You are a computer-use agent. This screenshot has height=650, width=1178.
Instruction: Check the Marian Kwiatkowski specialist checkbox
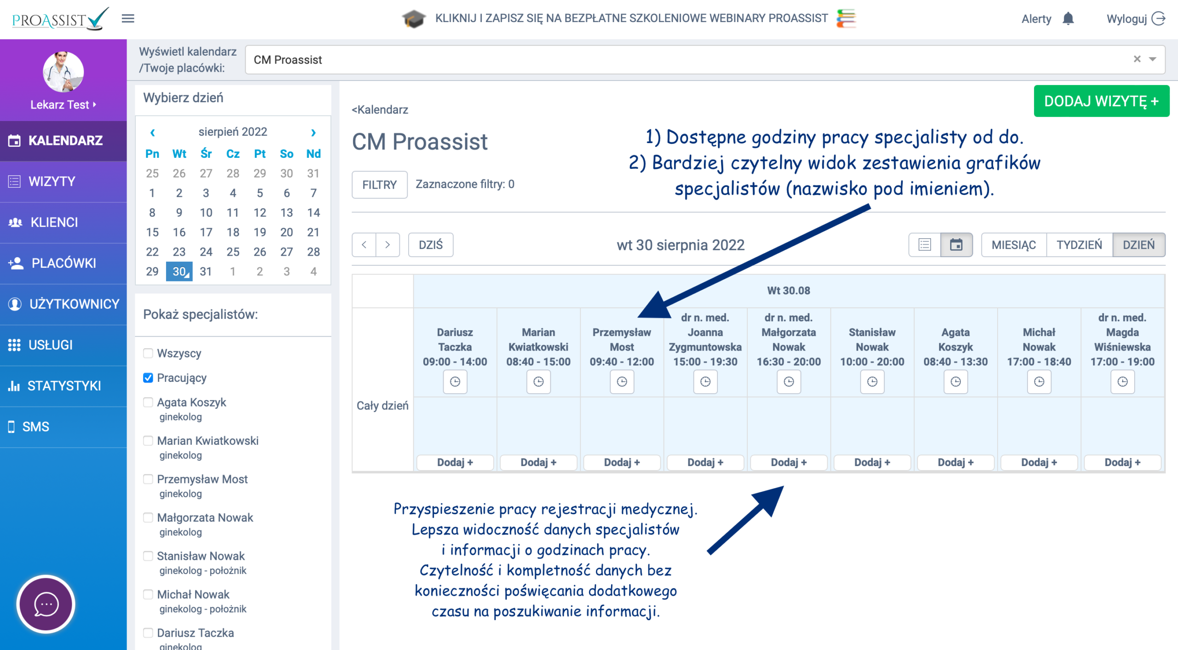point(148,441)
